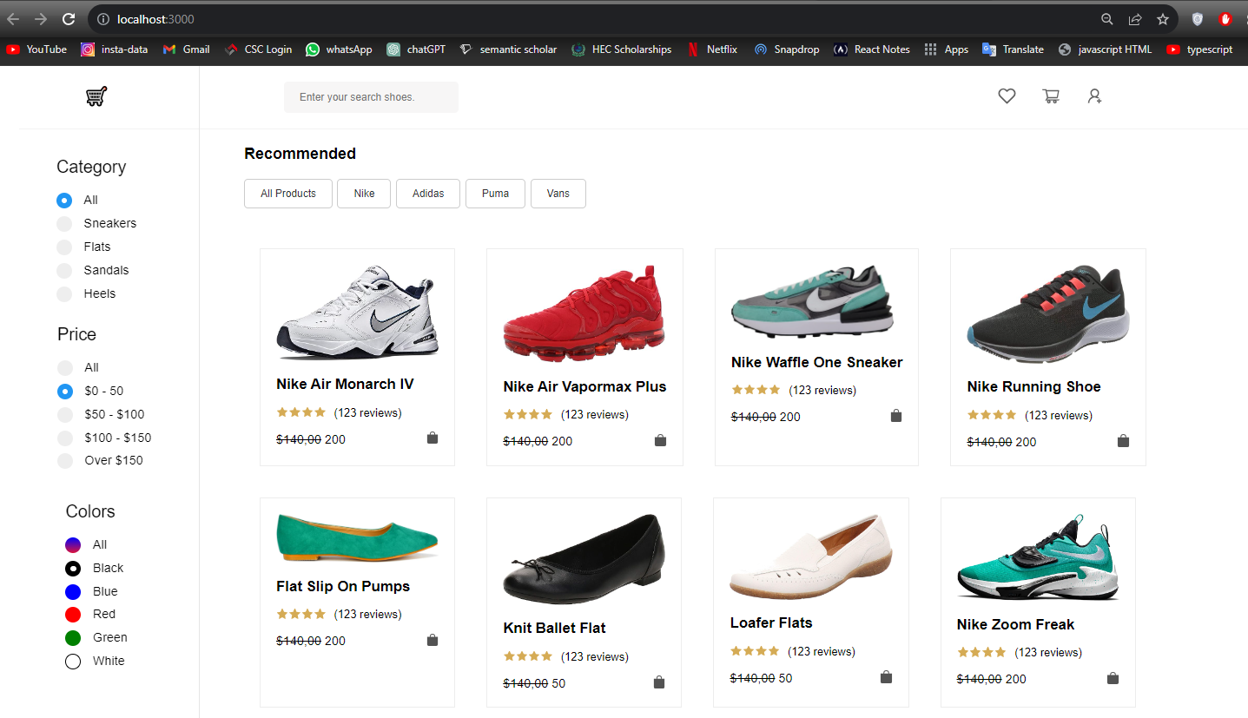Click the Nike Air Monarch IV shoe image
Viewport: 1248px width, 718px height.
pyautogui.click(x=357, y=313)
